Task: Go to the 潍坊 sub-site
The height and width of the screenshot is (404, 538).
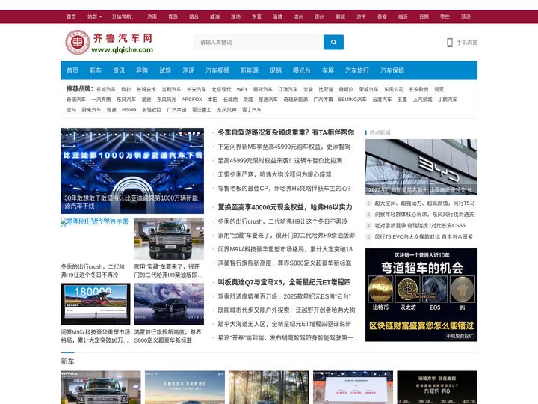Action: (235, 16)
